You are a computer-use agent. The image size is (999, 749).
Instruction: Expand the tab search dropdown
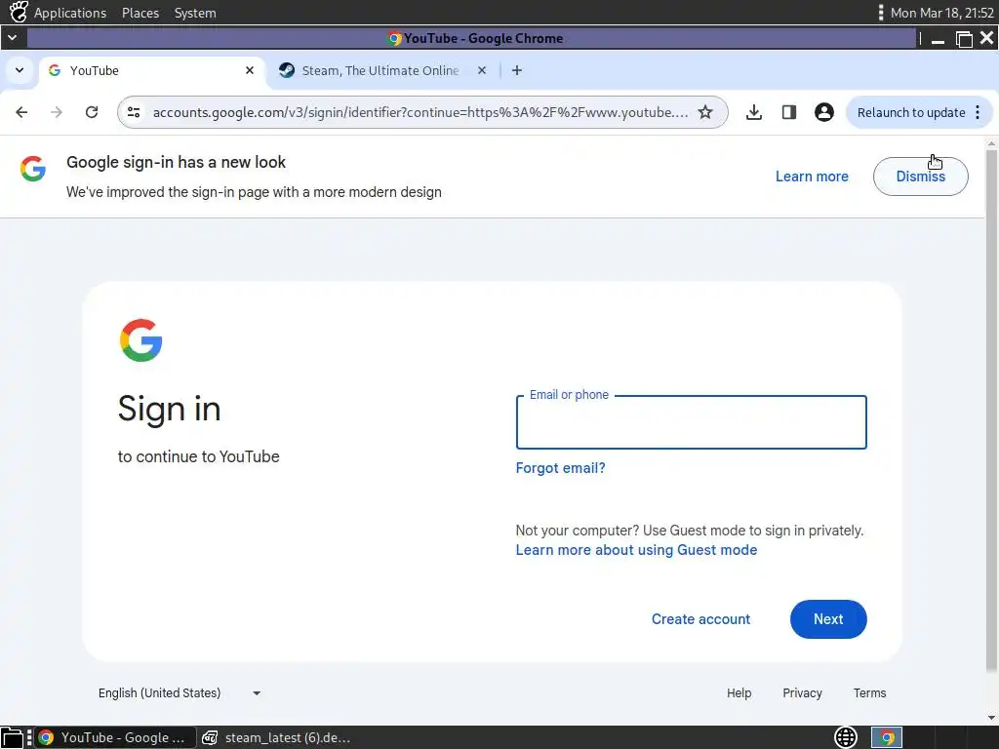tap(20, 70)
